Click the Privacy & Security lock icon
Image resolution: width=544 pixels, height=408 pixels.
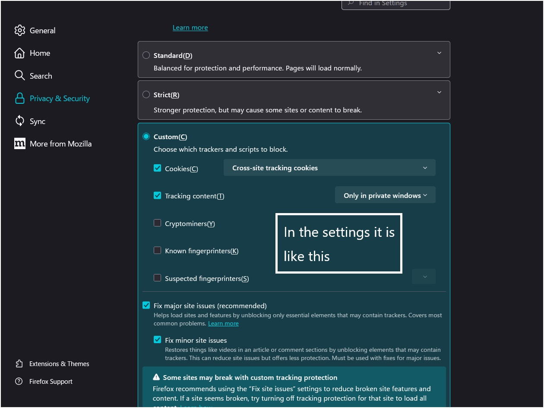[20, 99]
